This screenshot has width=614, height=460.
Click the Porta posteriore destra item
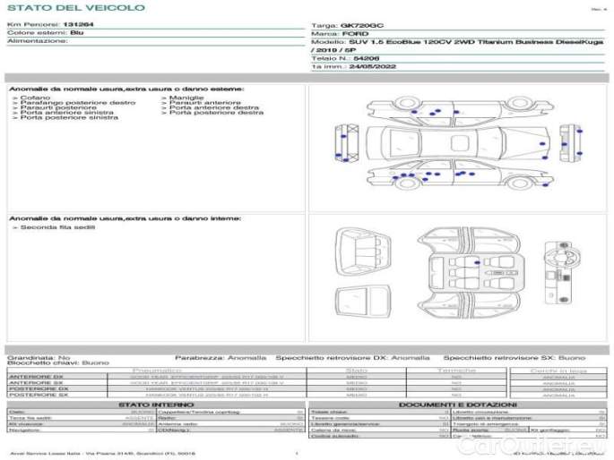point(216,113)
